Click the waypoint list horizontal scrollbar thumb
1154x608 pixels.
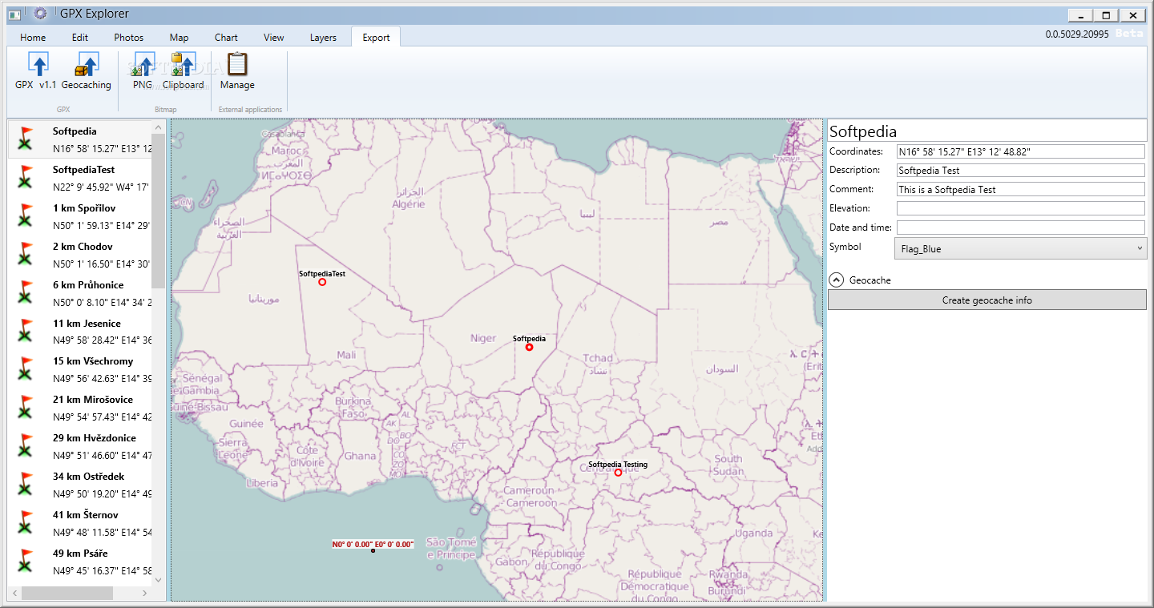[x=67, y=594]
